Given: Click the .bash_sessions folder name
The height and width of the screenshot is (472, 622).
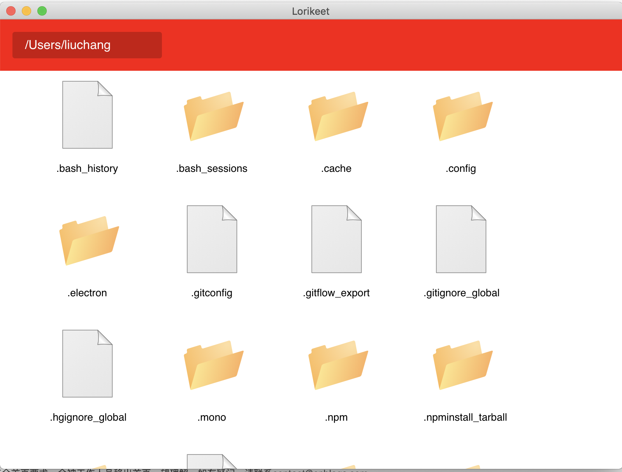Looking at the screenshot, I should click(x=212, y=168).
